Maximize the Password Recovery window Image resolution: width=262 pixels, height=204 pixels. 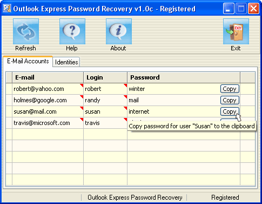coord(241,8)
